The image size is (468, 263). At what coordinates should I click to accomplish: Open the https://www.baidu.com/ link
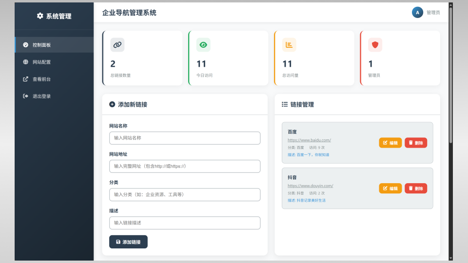(x=309, y=140)
